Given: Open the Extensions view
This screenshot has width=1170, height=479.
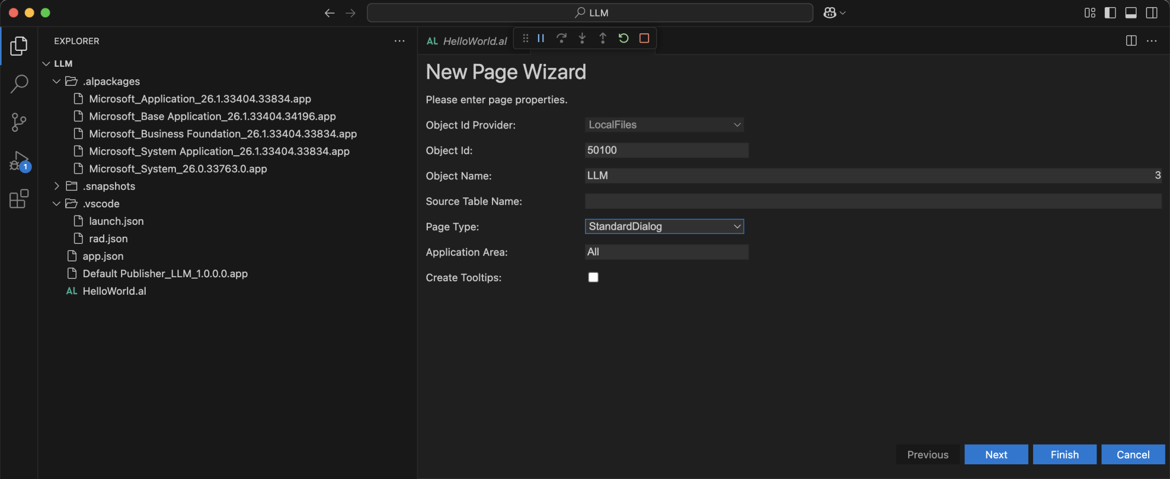Looking at the screenshot, I should tap(19, 199).
